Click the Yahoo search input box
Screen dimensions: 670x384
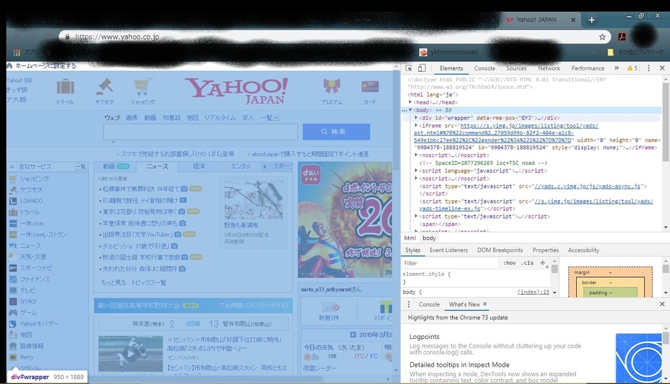click(200, 132)
